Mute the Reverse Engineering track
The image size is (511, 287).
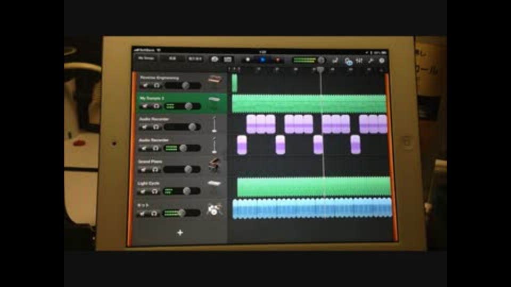[145, 86]
